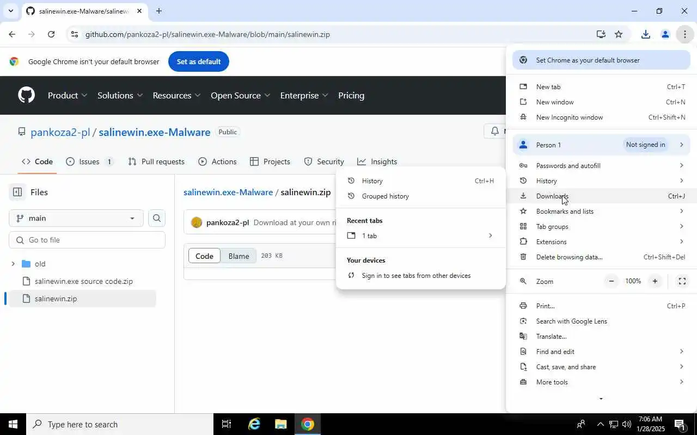Open Task View on taskbar
The width and height of the screenshot is (697, 435).
pos(227,424)
